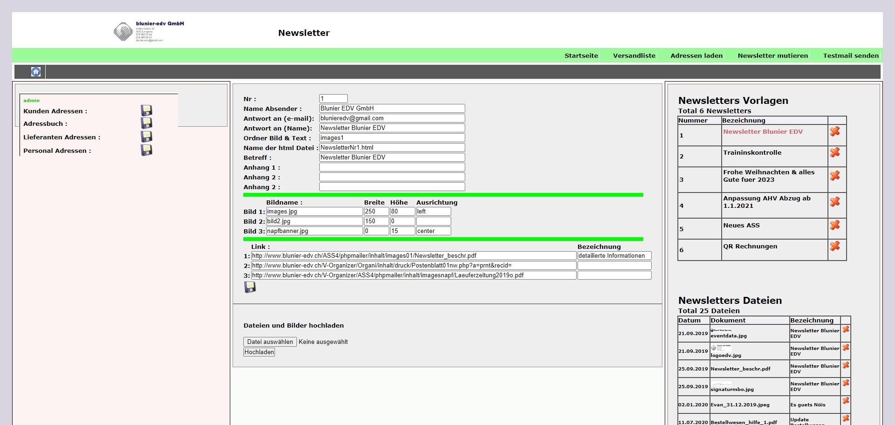
Task: Delete the Newsletter_beschr.pdf file entry
Action: coord(846,365)
